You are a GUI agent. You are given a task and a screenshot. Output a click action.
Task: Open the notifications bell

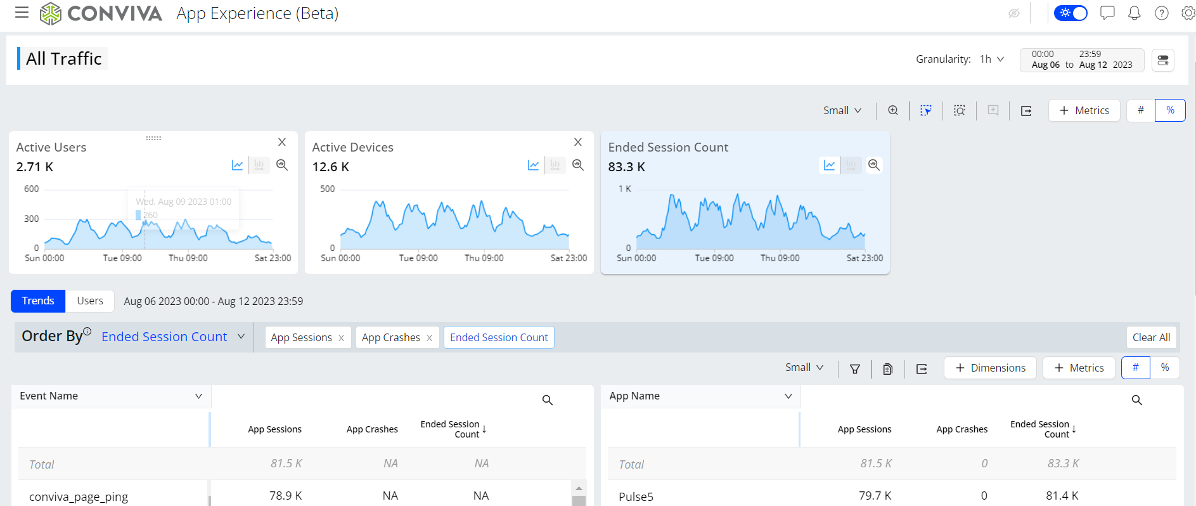click(1134, 13)
